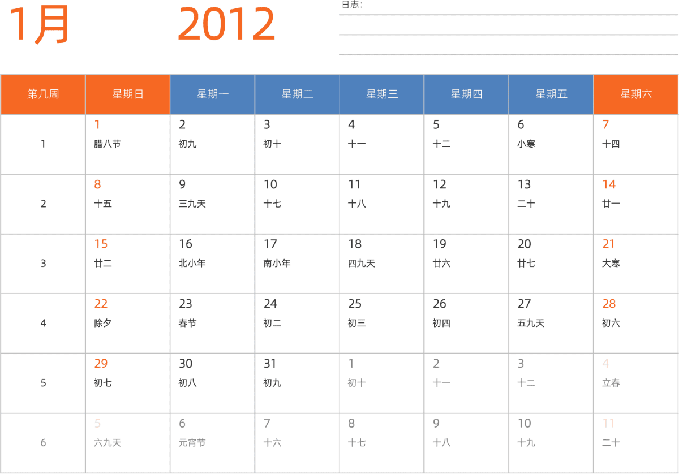Click date number 12
This screenshot has height=474, width=679.
pos(440,184)
